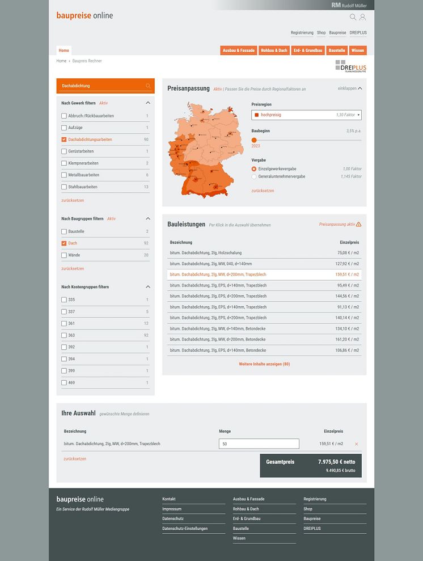The height and width of the screenshot is (561, 423).
Task: Open Impressum link in footer
Action: point(172,509)
